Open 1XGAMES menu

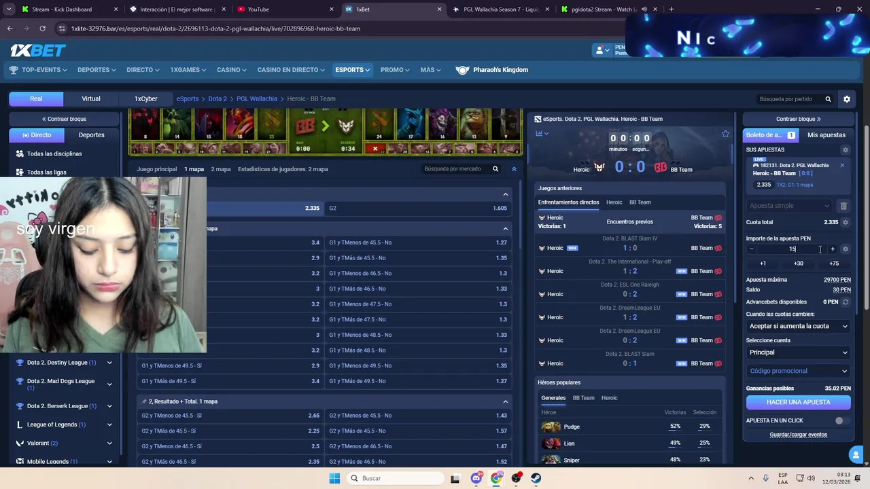pyautogui.click(x=188, y=70)
